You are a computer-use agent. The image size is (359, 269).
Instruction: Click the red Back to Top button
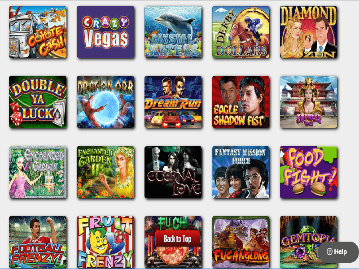tap(178, 239)
